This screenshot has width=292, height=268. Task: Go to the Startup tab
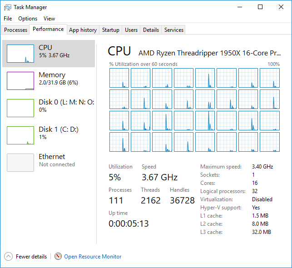coord(111,30)
